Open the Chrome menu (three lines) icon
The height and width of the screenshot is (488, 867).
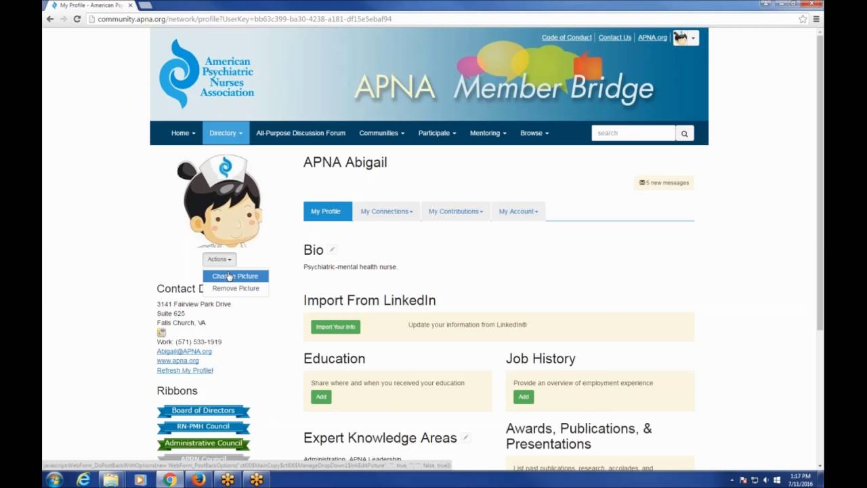[x=816, y=19]
